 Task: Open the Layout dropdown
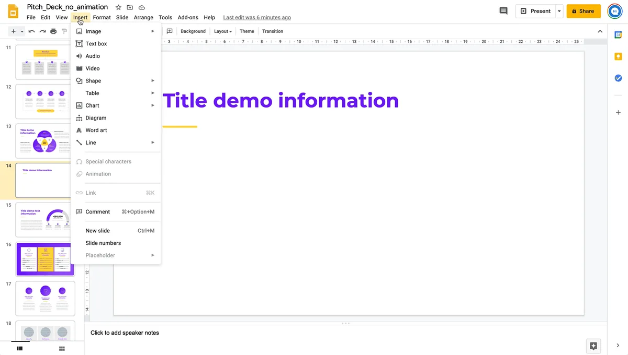[223, 31]
